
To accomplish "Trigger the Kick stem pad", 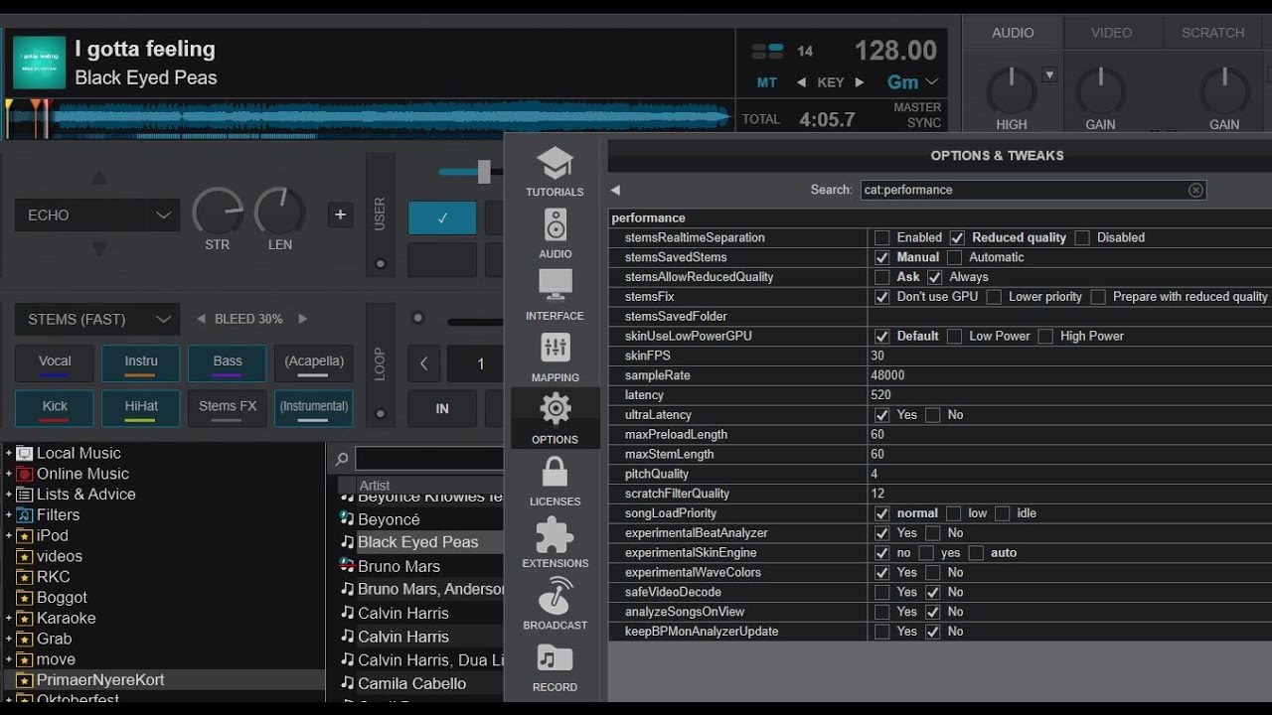I will [55, 407].
